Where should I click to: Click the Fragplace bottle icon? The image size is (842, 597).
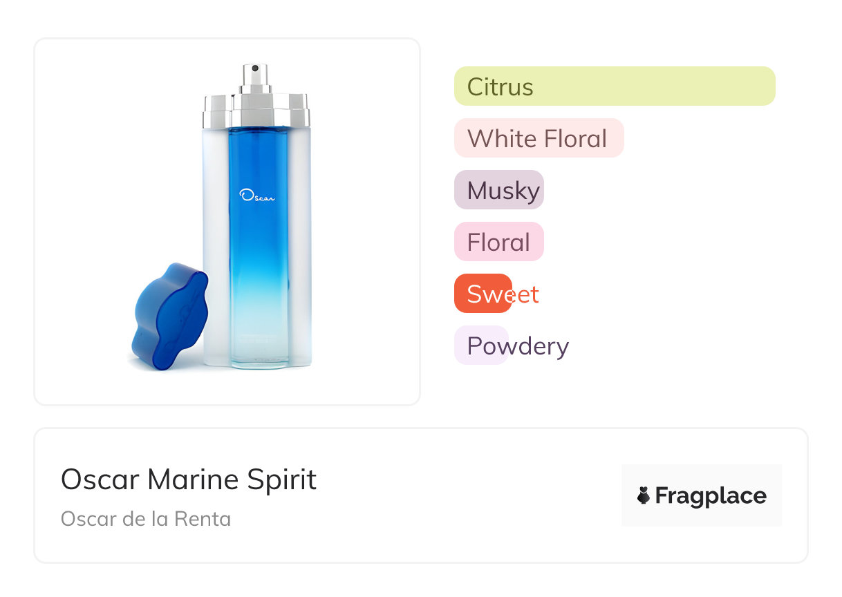tap(644, 495)
